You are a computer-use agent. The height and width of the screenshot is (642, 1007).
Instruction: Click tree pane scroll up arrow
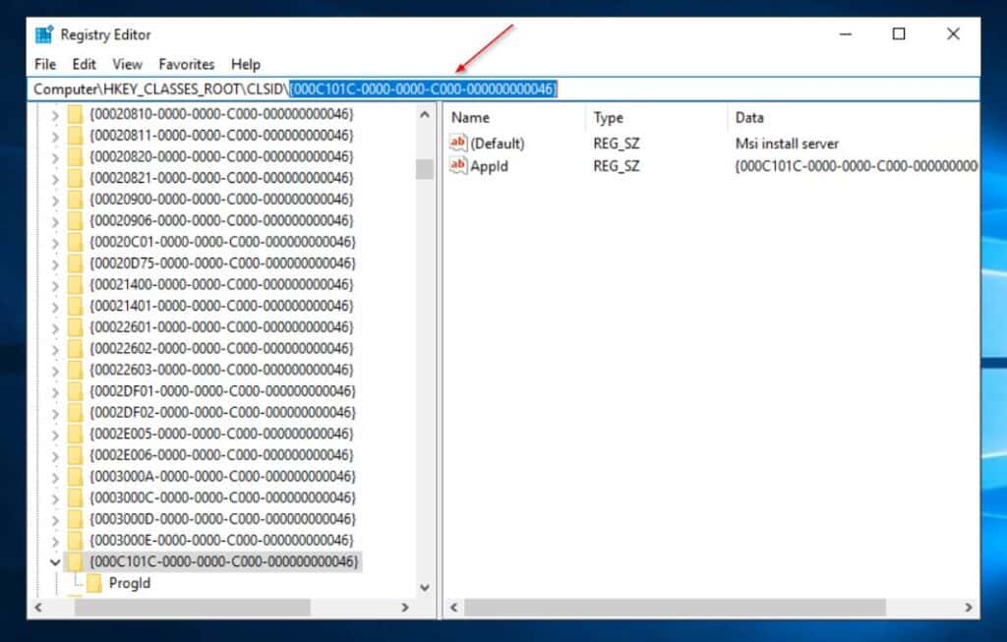[425, 115]
